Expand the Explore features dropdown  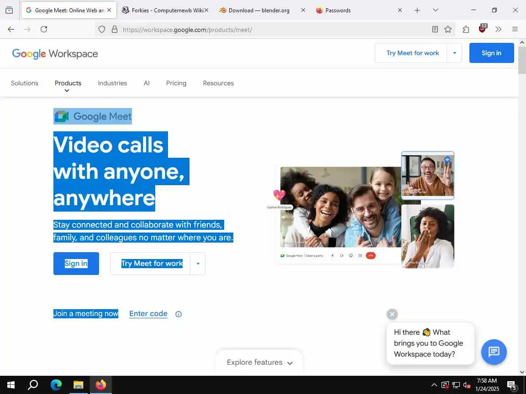260,363
